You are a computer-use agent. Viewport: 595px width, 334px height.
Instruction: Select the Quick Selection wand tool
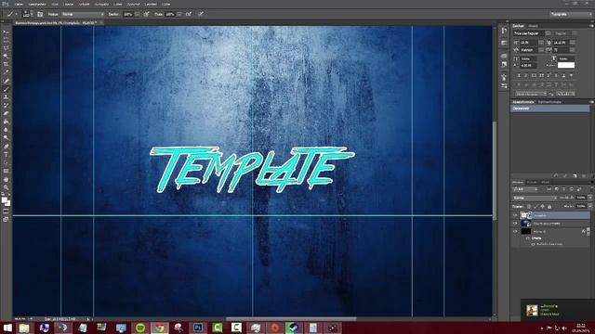tap(6, 56)
